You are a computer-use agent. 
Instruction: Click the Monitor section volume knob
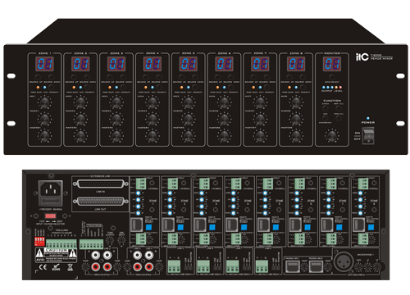(x=332, y=136)
